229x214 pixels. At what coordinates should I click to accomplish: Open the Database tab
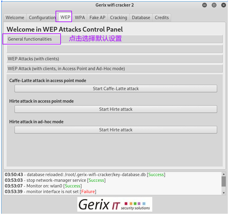tap(141, 18)
